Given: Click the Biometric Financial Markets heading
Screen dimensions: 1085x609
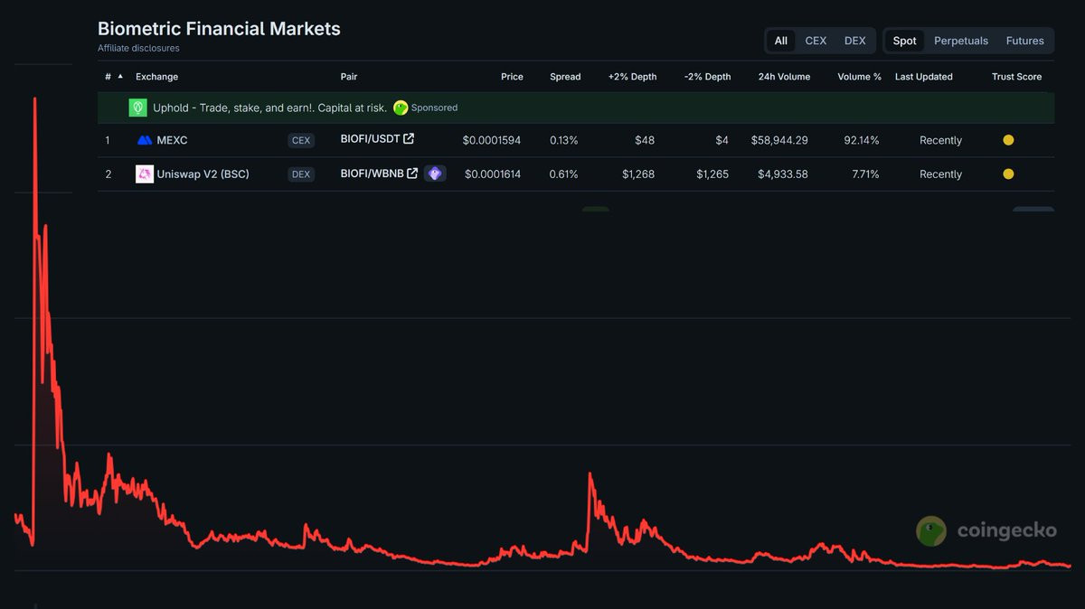Looking at the screenshot, I should (219, 28).
